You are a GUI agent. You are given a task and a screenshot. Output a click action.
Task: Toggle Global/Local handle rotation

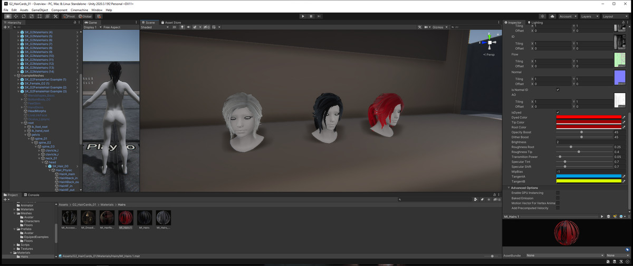85,16
